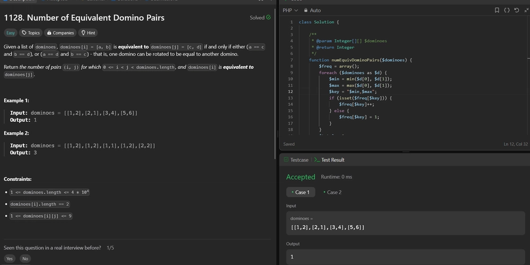
Task: Click the '$freq[$key] = 1;' code line
Action: tap(359, 117)
